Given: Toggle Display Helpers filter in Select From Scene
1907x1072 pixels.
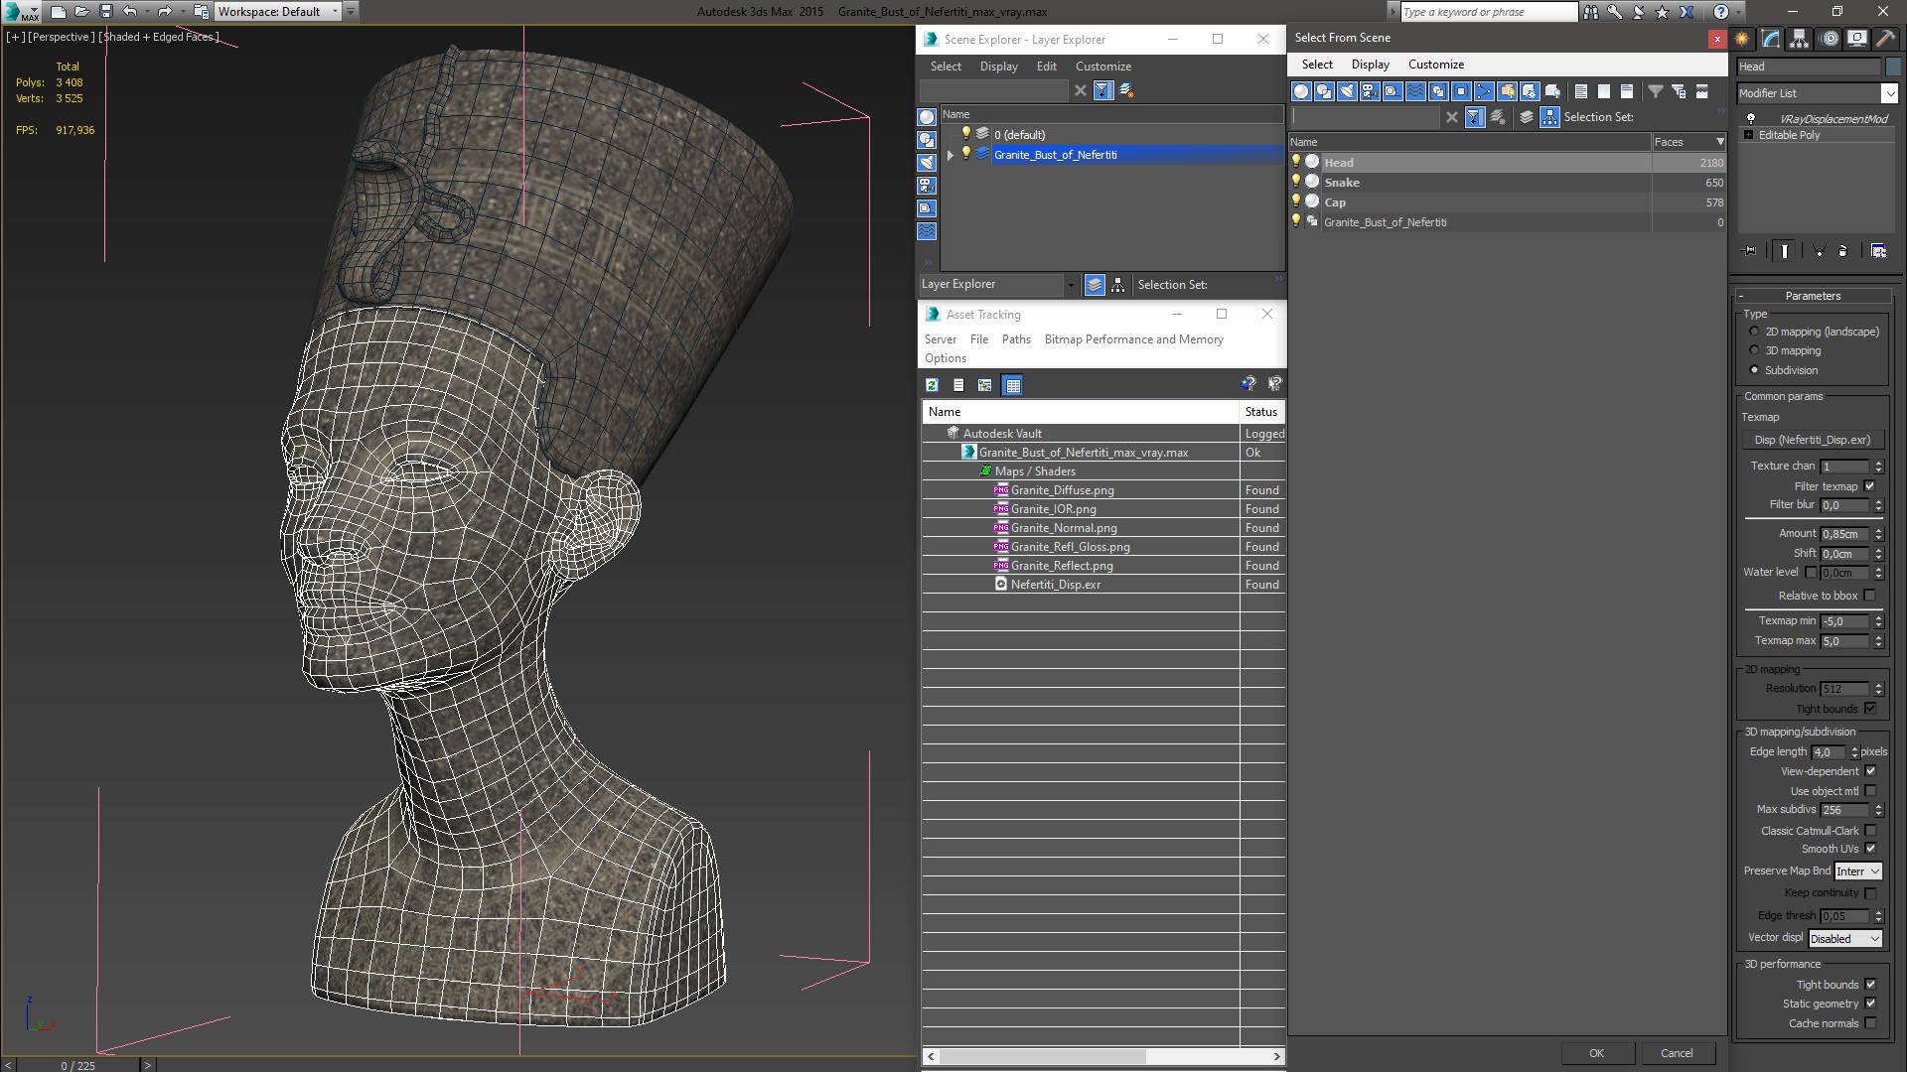Looking at the screenshot, I should click(1393, 91).
